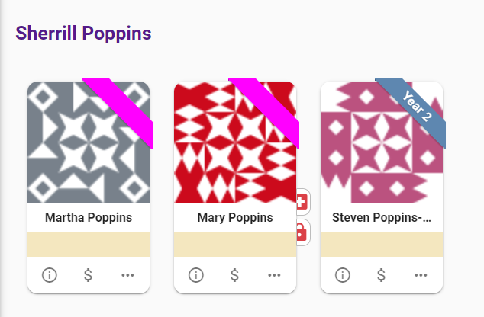Click the Mary Poppins name label
The image size is (484, 317).
point(235,218)
